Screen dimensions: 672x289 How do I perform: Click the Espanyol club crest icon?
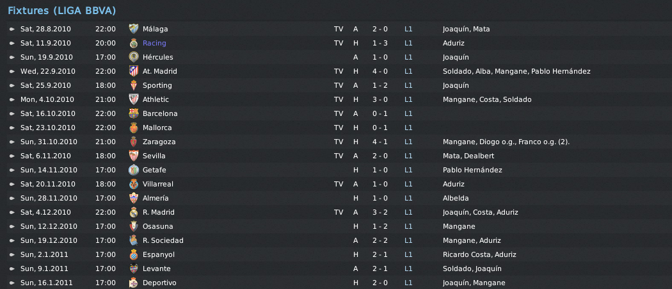134,254
